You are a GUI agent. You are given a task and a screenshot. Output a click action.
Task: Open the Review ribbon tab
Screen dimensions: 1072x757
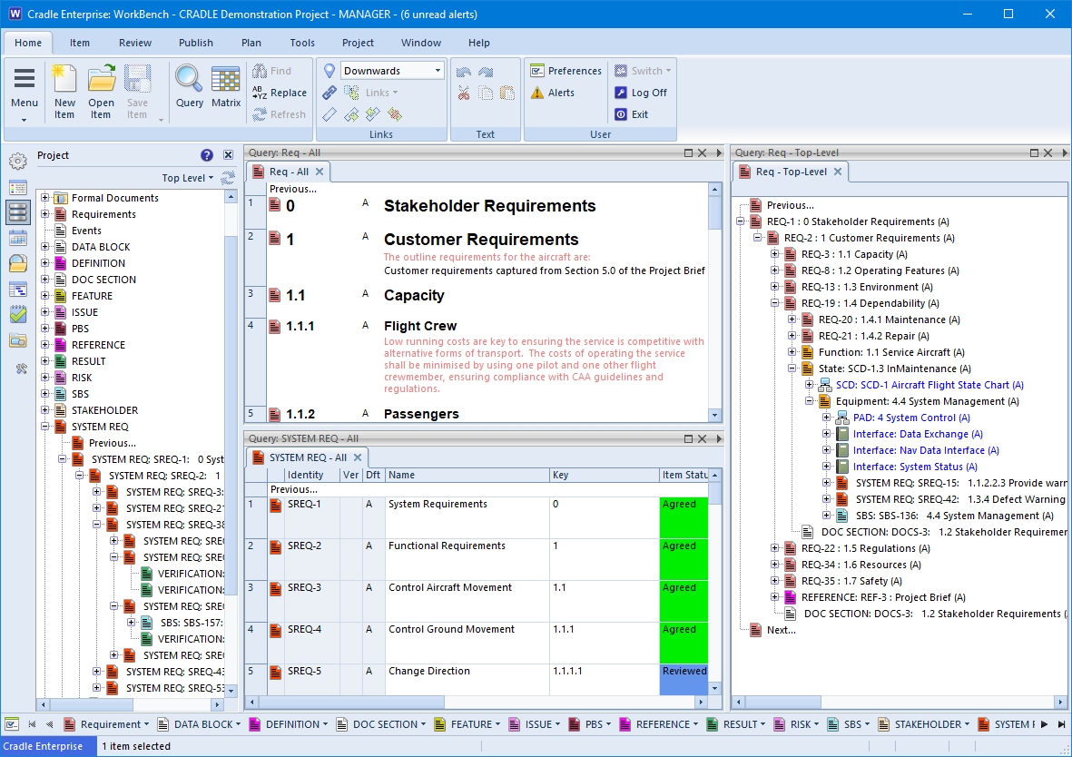pos(134,43)
